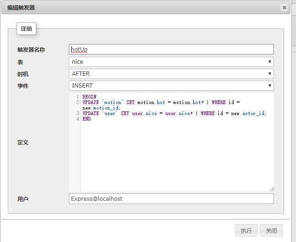
Task: Open the 事件 dropdown showing INSERT
Action: click(171, 86)
